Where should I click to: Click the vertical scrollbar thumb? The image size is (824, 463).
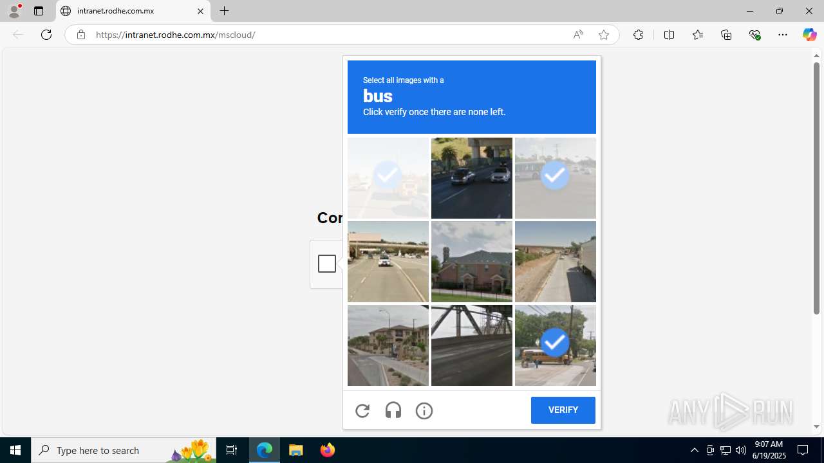point(816,188)
